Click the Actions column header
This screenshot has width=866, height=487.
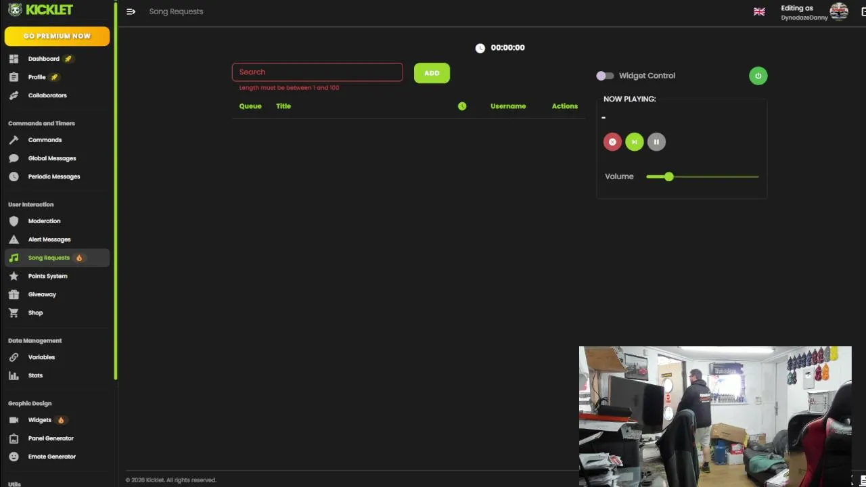click(565, 106)
